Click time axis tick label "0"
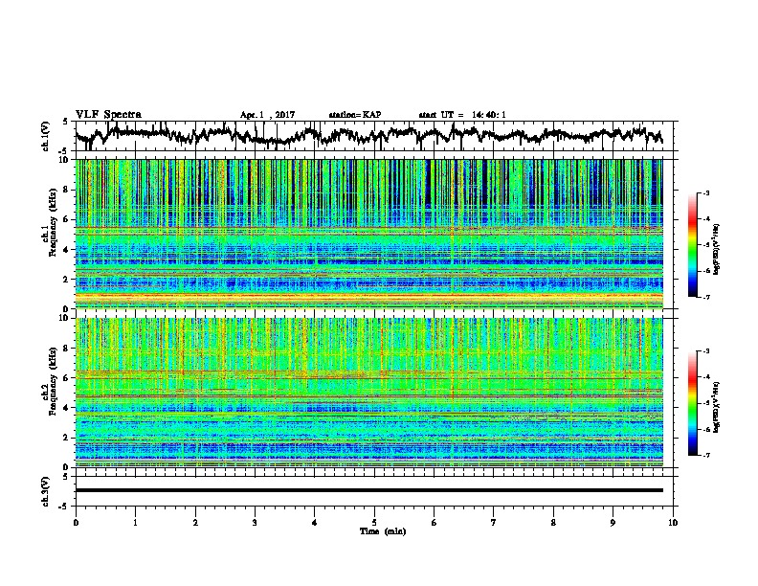This screenshot has height=586, width=758. (x=76, y=523)
